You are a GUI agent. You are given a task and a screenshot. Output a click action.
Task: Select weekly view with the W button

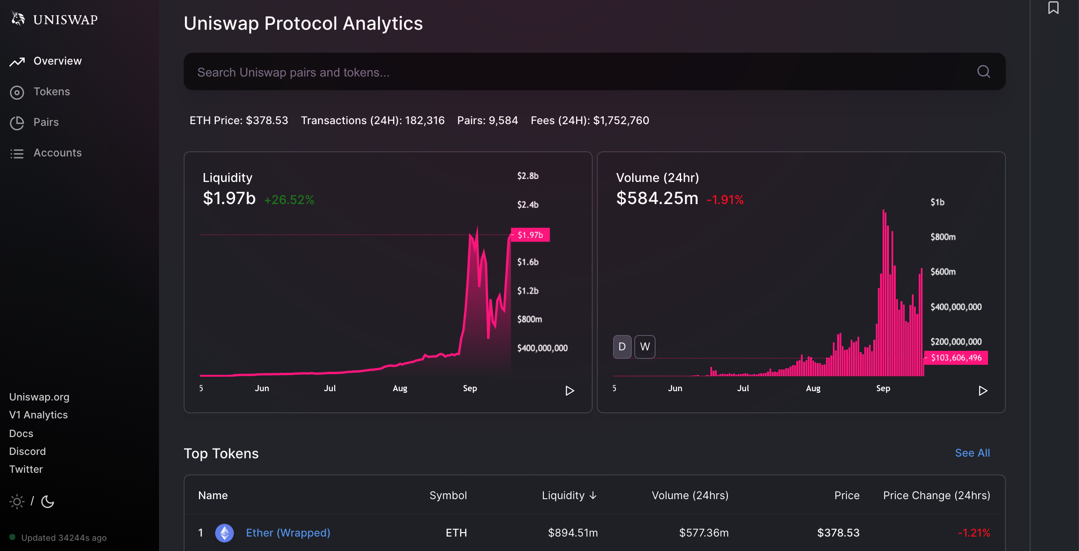645,347
